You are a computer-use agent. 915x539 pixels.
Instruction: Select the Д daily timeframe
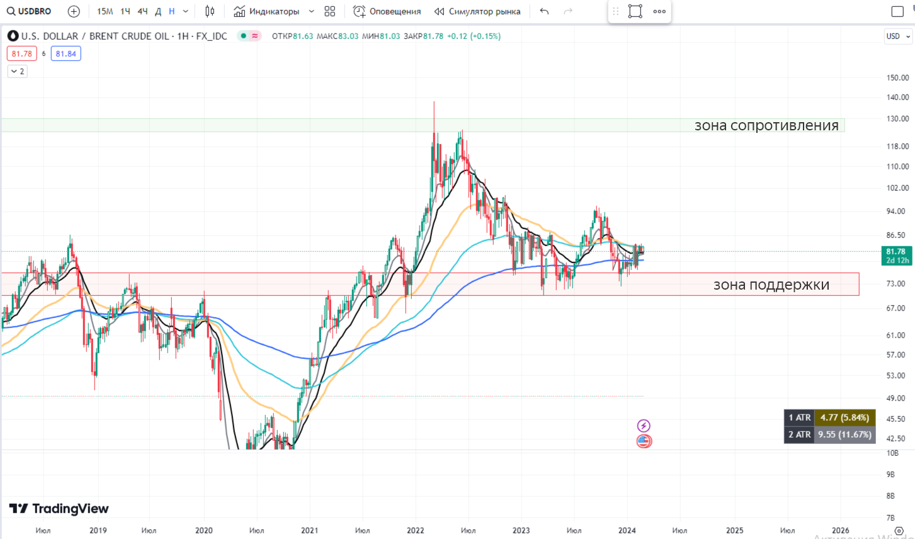[x=158, y=11]
